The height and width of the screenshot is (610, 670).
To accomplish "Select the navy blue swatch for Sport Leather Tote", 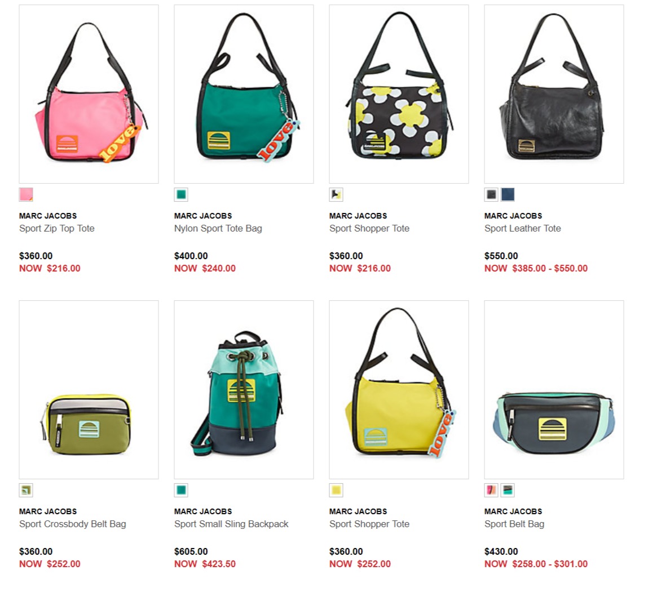I will 508,195.
